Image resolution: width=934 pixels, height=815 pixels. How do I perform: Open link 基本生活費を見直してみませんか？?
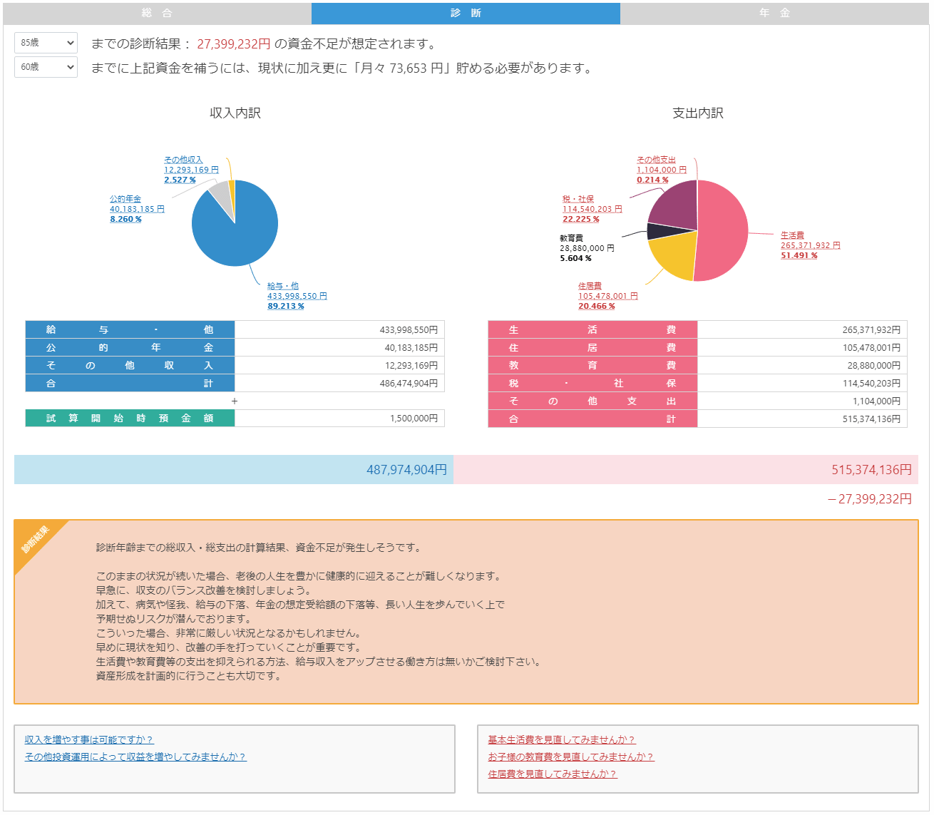(x=561, y=739)
